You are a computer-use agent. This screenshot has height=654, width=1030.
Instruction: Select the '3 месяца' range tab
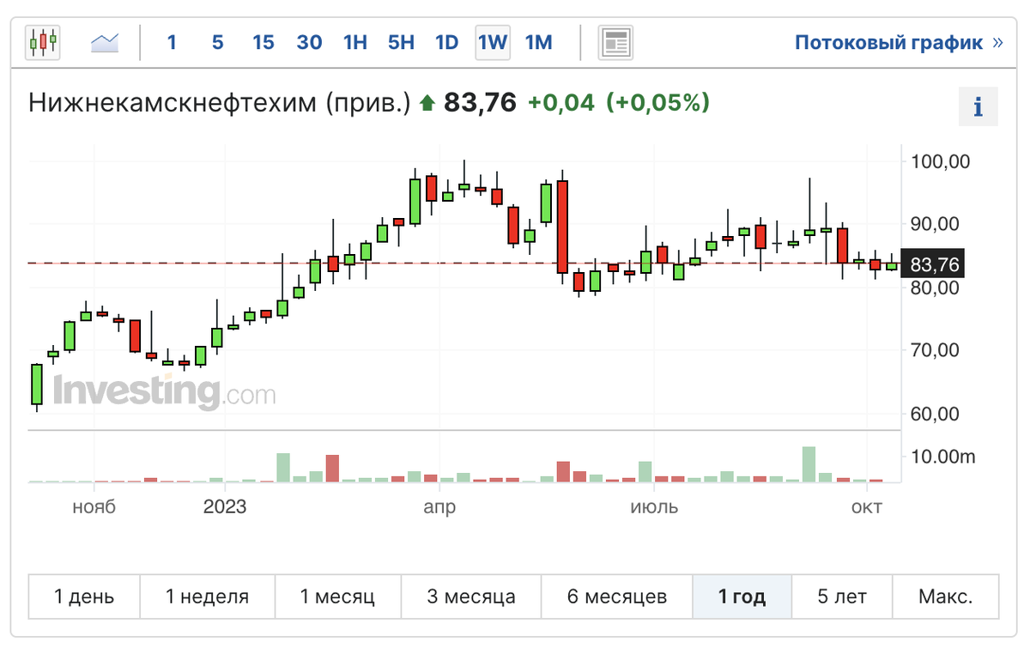coord(471,596)
